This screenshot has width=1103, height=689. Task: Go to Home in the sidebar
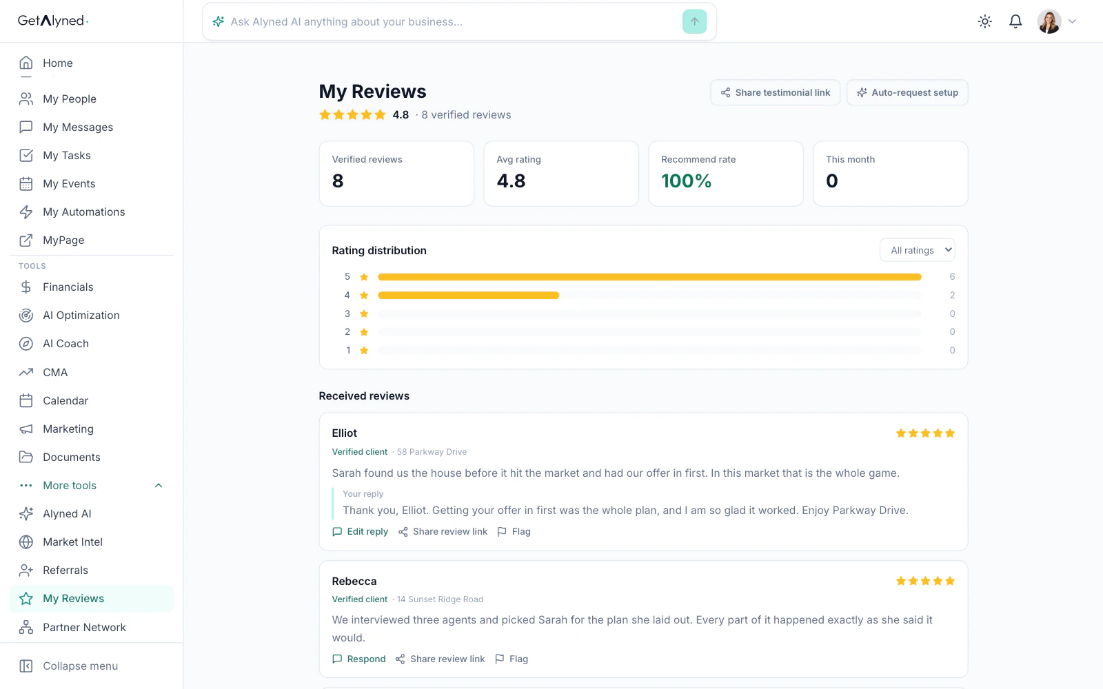coord(92,63)
